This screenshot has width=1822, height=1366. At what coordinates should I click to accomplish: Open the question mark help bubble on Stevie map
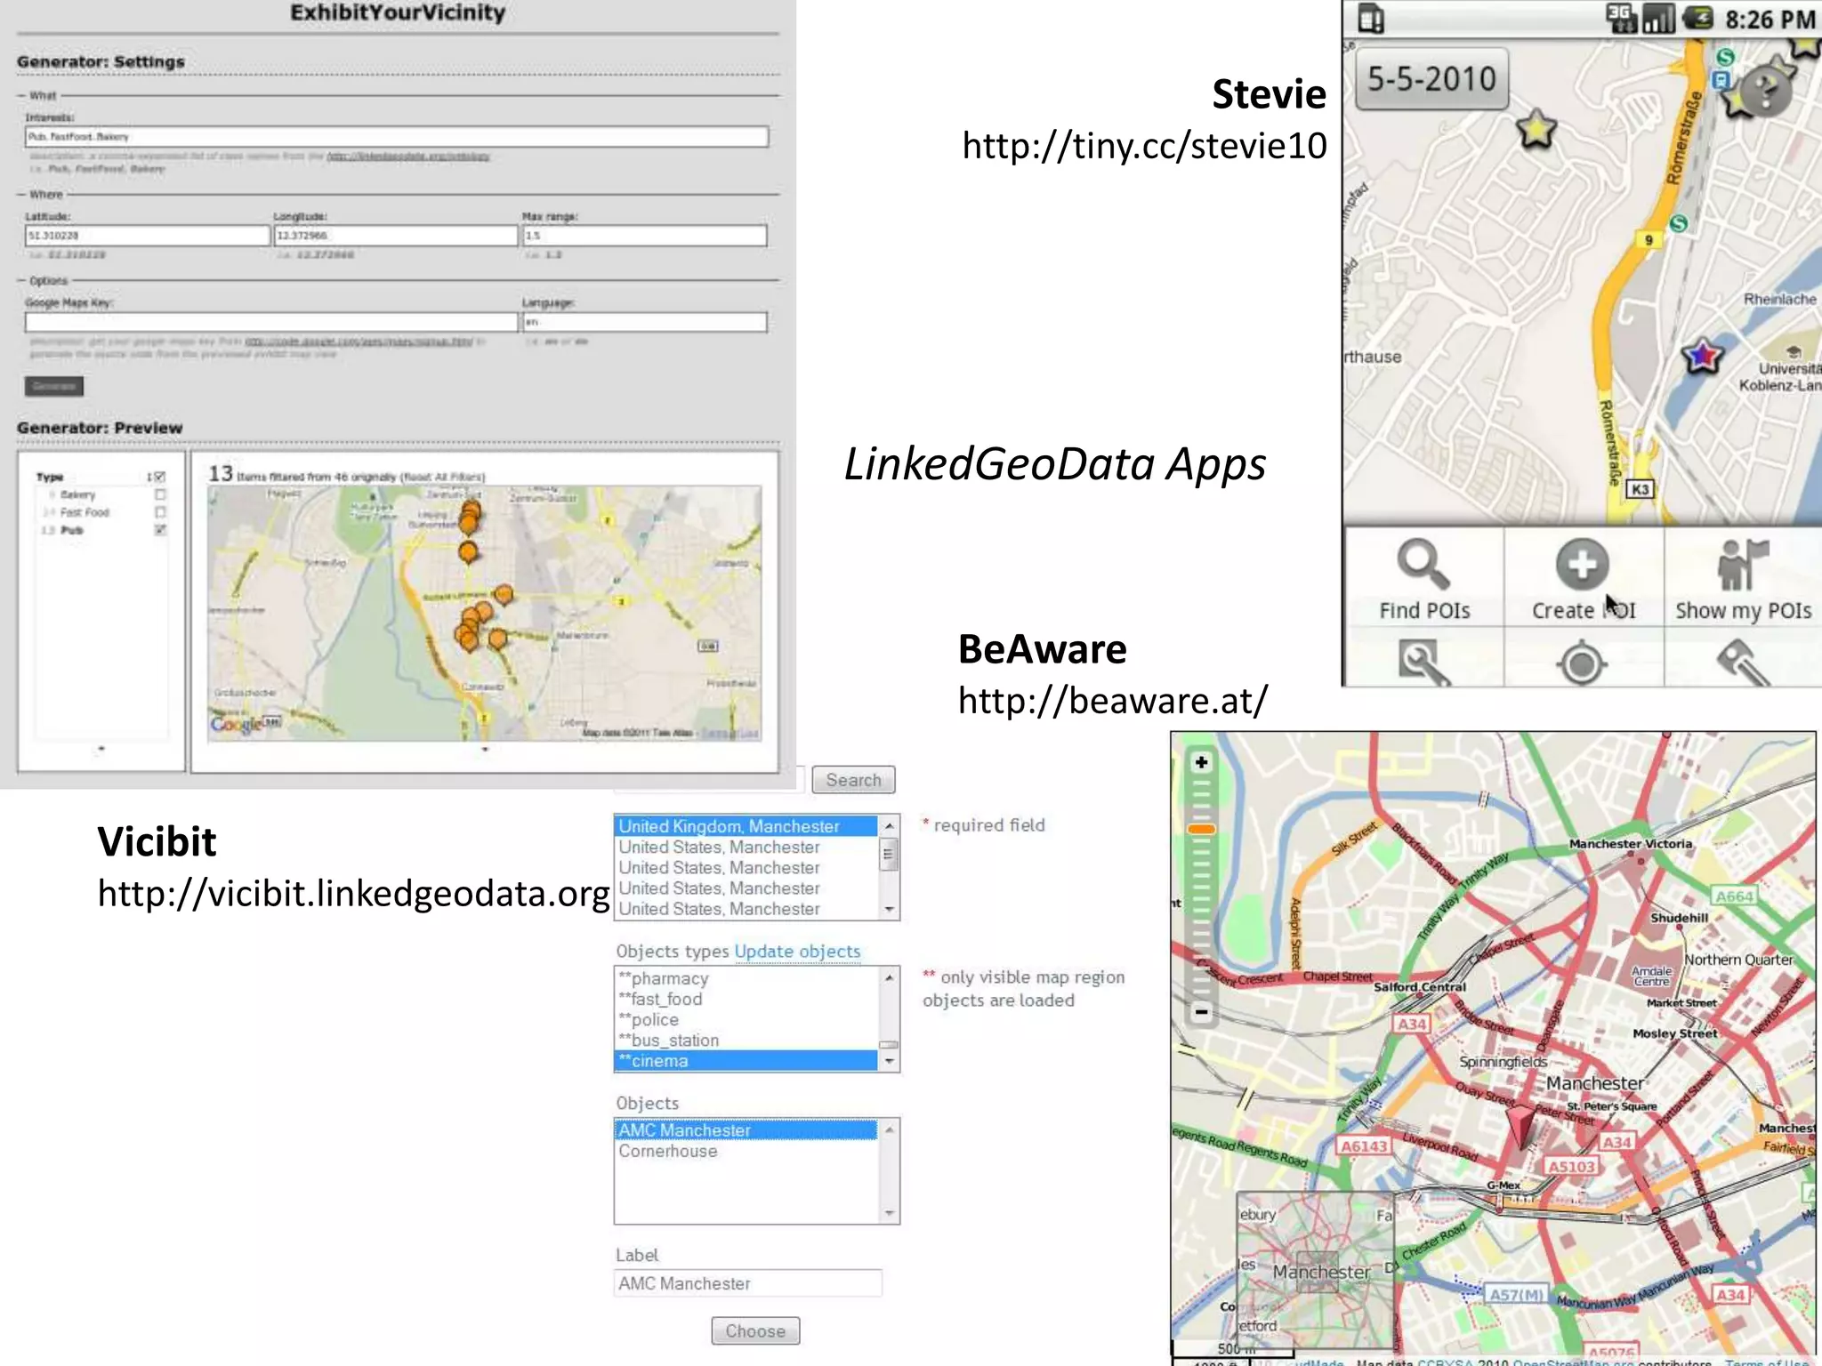coord(1767,90)
